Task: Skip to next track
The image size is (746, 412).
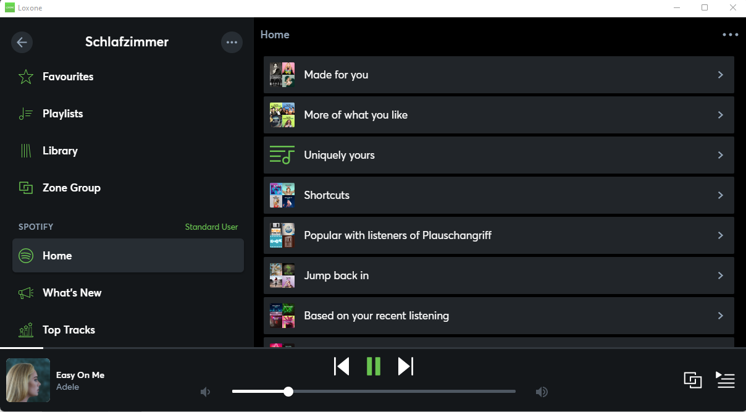Action: (x=405, y=366)
